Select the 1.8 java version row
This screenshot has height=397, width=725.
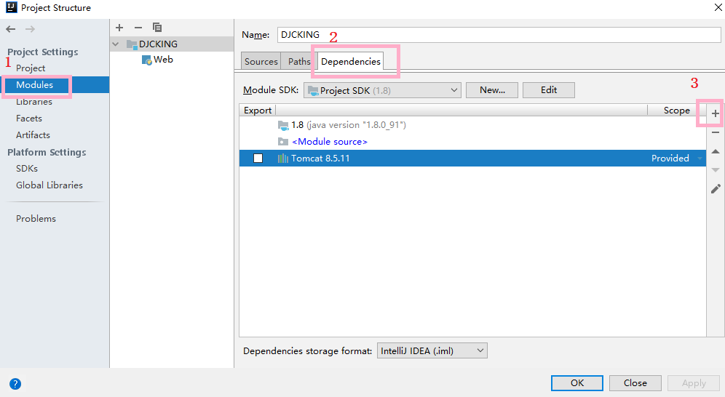click(472, 125)
